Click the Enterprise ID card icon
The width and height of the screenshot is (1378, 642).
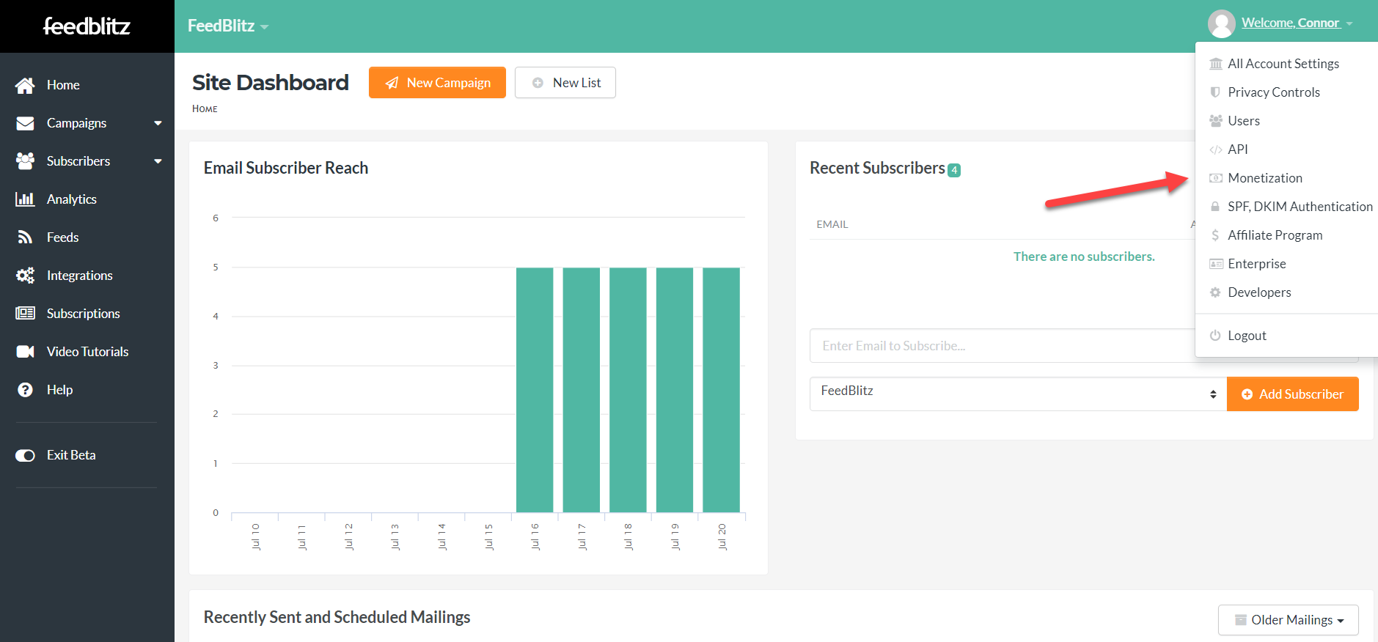point(1216,264)
